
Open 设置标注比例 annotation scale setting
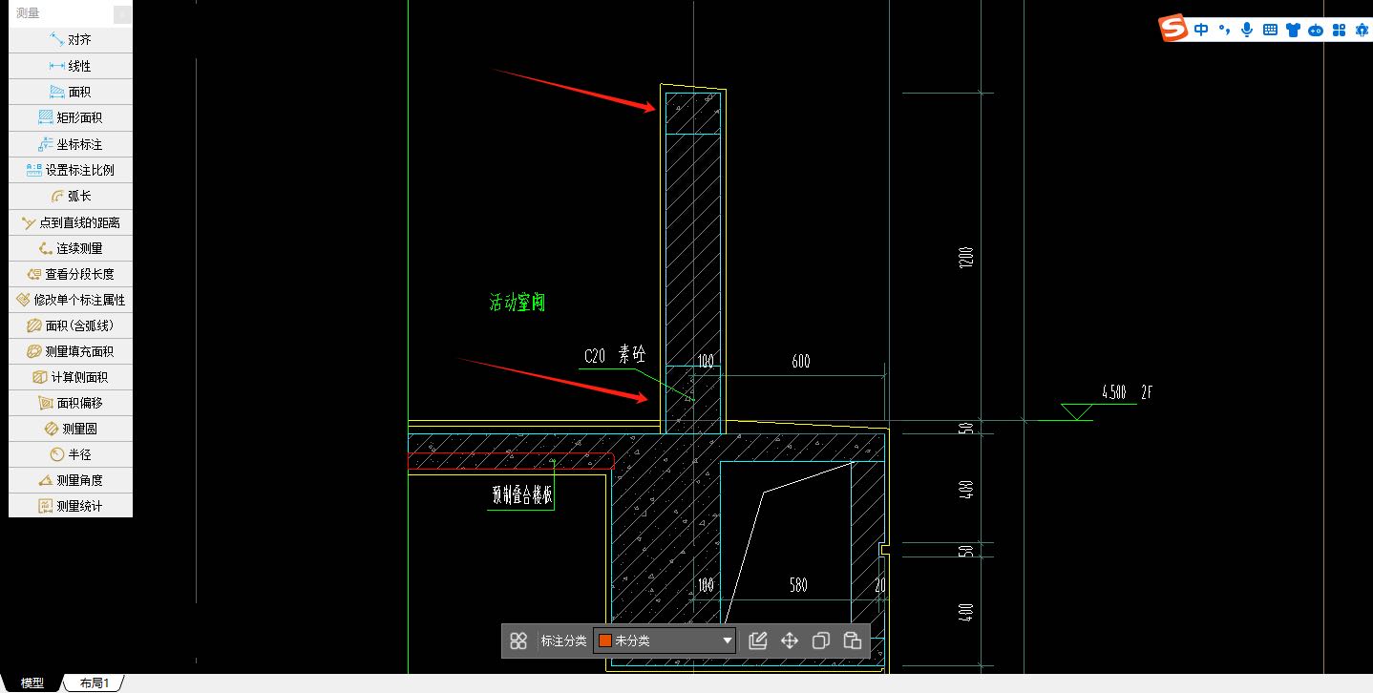71,170
